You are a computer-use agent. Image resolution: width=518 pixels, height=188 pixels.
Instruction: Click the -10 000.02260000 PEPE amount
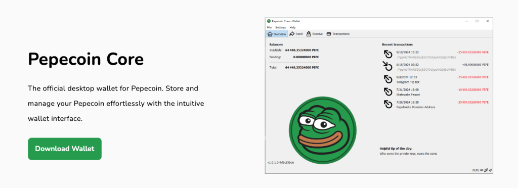tap(473, 90)
